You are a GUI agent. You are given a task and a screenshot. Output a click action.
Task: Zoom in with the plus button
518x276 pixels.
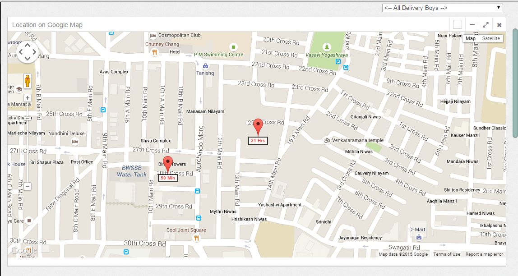(28, 98)
